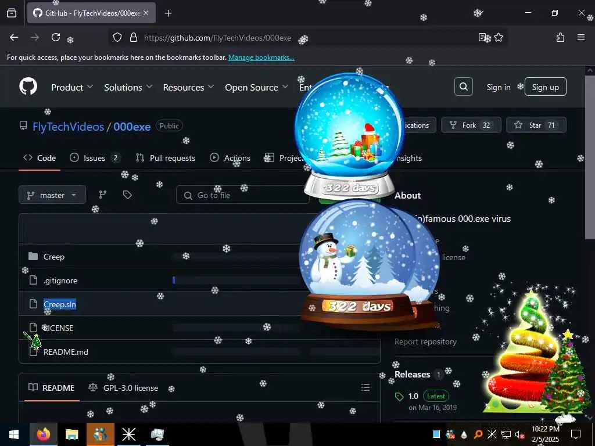595x446 pixels.
Task: Switch to the Issues tab
Action: [x=95, y=158]
